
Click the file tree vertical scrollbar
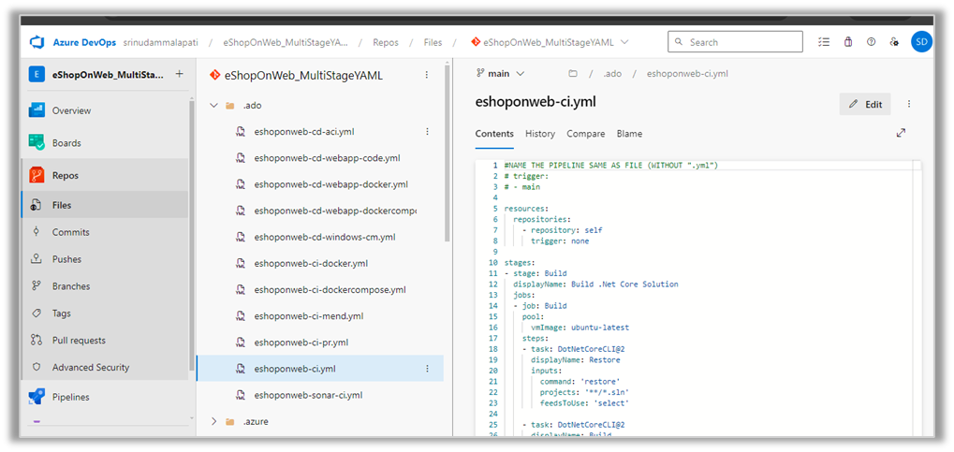point(448,153)
